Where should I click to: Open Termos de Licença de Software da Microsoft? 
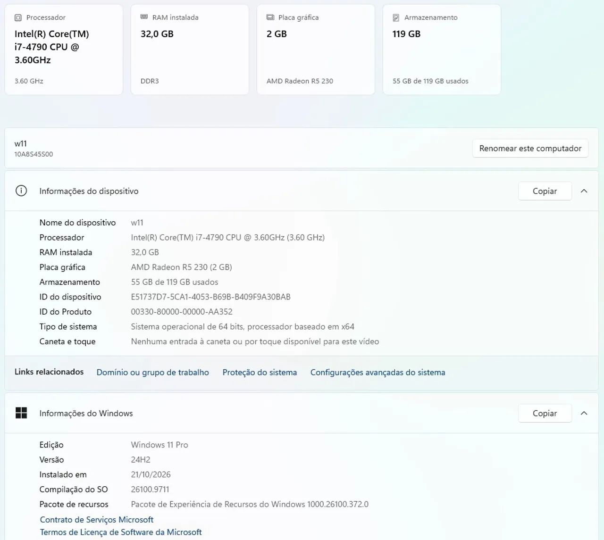click(x=121, y=532)
